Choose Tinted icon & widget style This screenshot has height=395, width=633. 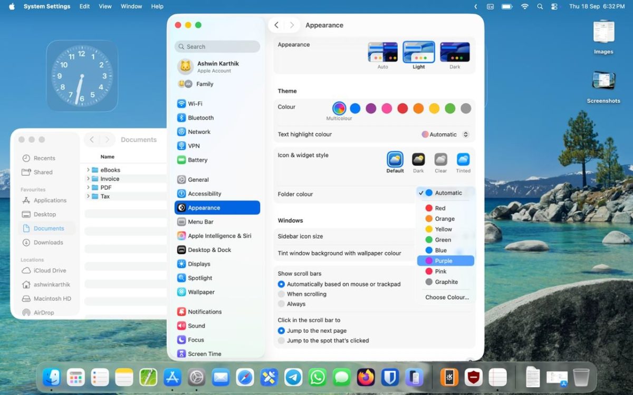[x=463, y=163]
